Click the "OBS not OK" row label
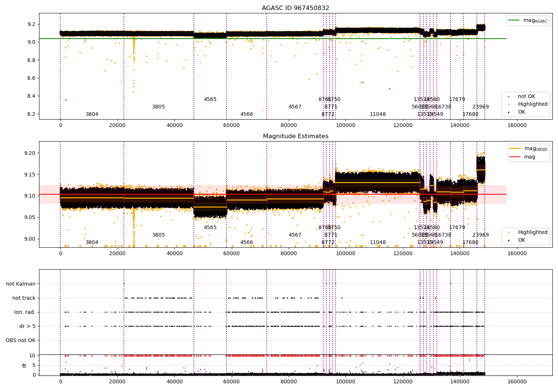The height and width of the screenshot is (390, 558). point(21,340)
